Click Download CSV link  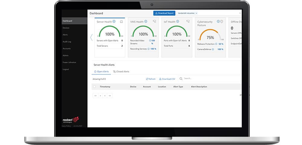pos(167,79)
